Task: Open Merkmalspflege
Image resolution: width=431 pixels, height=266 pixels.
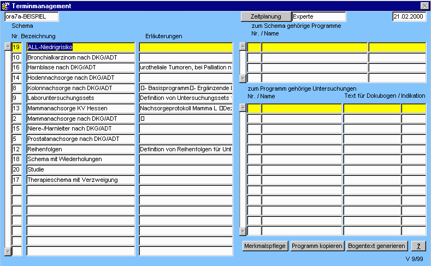Action: 265,246
